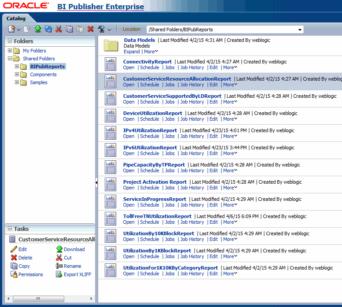Click the Paste clipboard toolbar icon
This screenshot has width=342, height=307.
coord(80,29)
